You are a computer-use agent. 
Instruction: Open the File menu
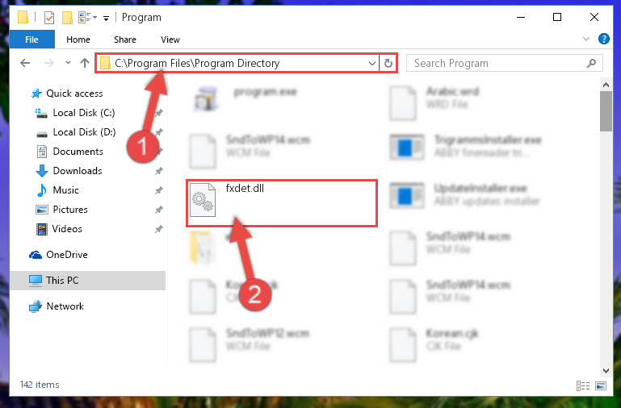click(31, 40)
